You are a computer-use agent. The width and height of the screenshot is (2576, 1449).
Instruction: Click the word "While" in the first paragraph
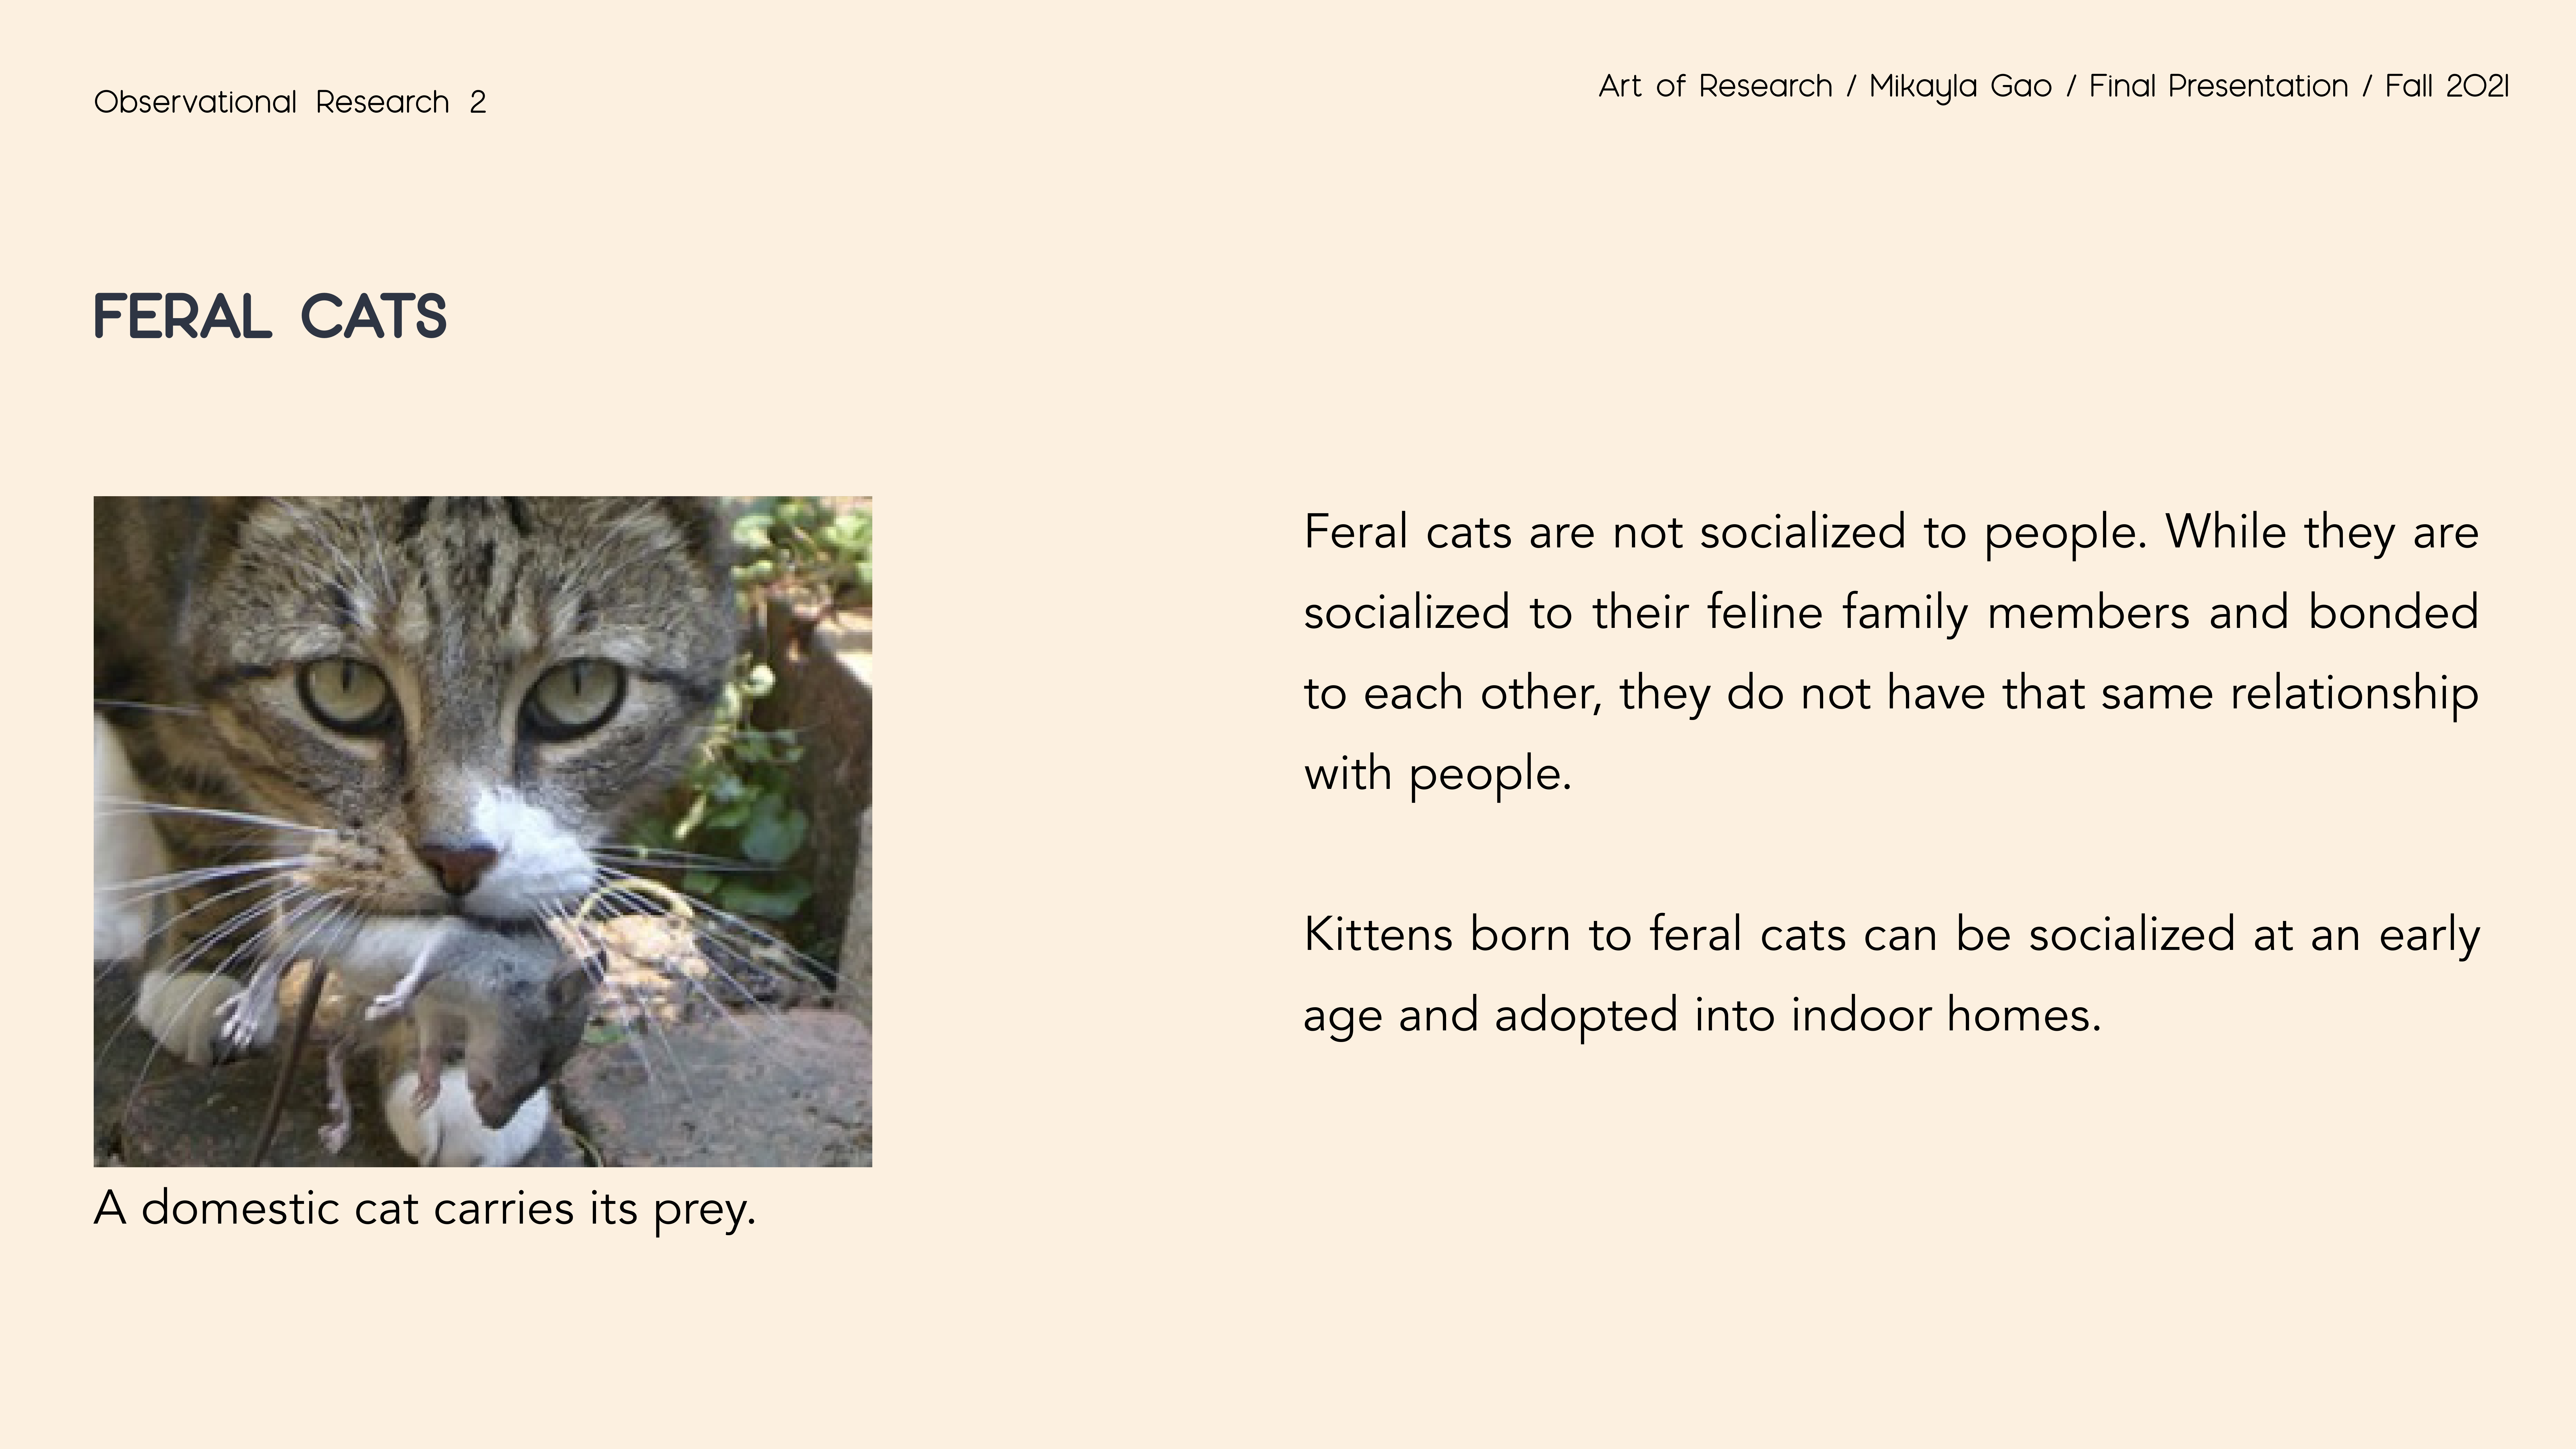point(2225,531)
